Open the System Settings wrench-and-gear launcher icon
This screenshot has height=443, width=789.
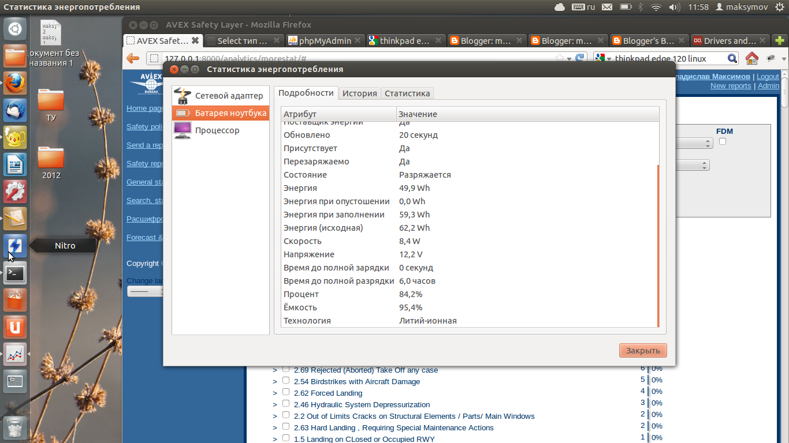[15, 192]
